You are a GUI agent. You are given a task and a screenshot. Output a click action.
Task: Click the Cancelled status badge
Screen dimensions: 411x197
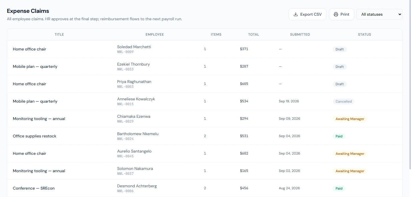click(x=344, y=101)
